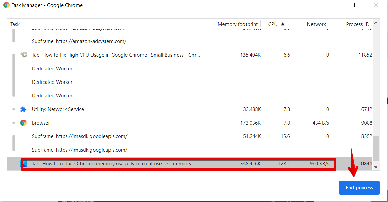
Task: Click the favicon of the High CPU Usage tab
Action: pyautogui.click(x=23, y=55)
